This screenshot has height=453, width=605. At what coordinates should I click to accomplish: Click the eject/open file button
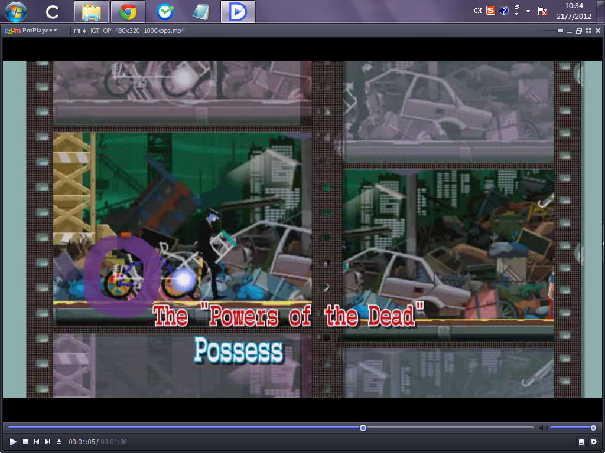[x=59, y=441]
